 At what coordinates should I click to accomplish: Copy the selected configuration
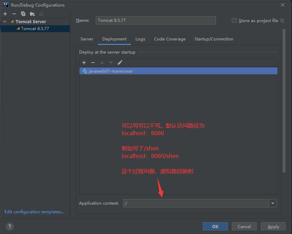tap(23, 14)
